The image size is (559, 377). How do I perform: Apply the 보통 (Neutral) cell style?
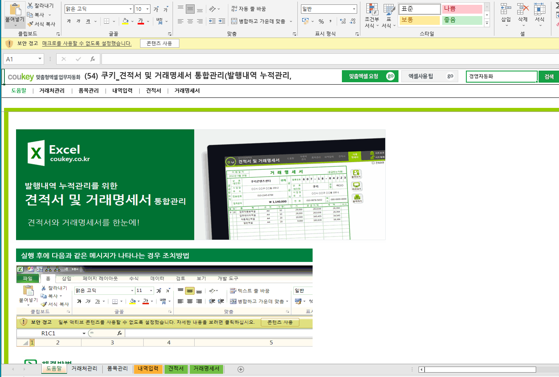(x=419, y=20)
